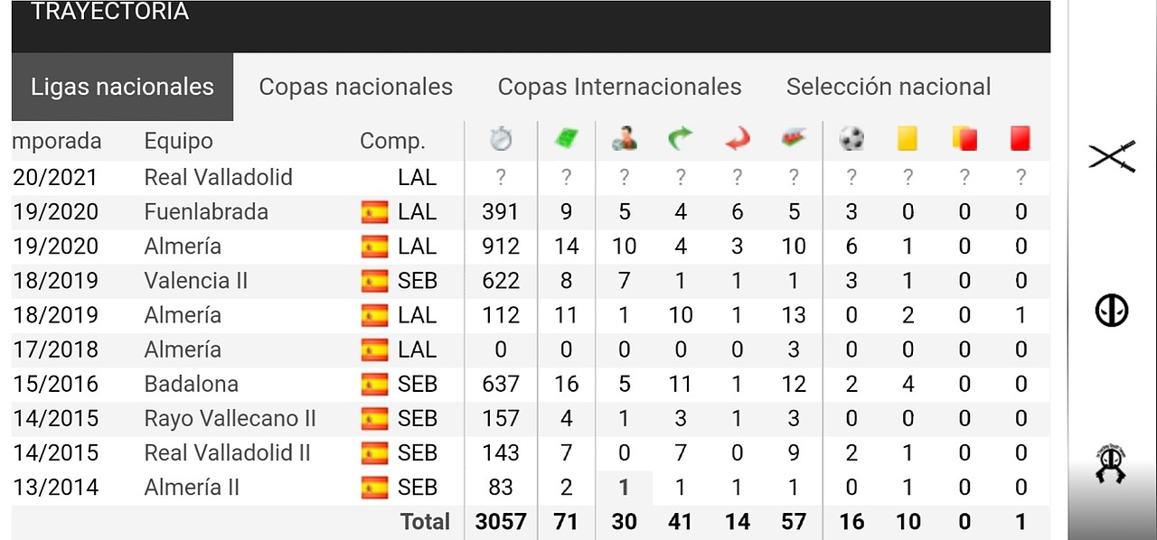Click the green substituted-in arrow icon

click(x=680, y=139)
